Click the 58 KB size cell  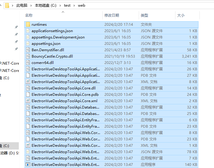click(192, 50)
